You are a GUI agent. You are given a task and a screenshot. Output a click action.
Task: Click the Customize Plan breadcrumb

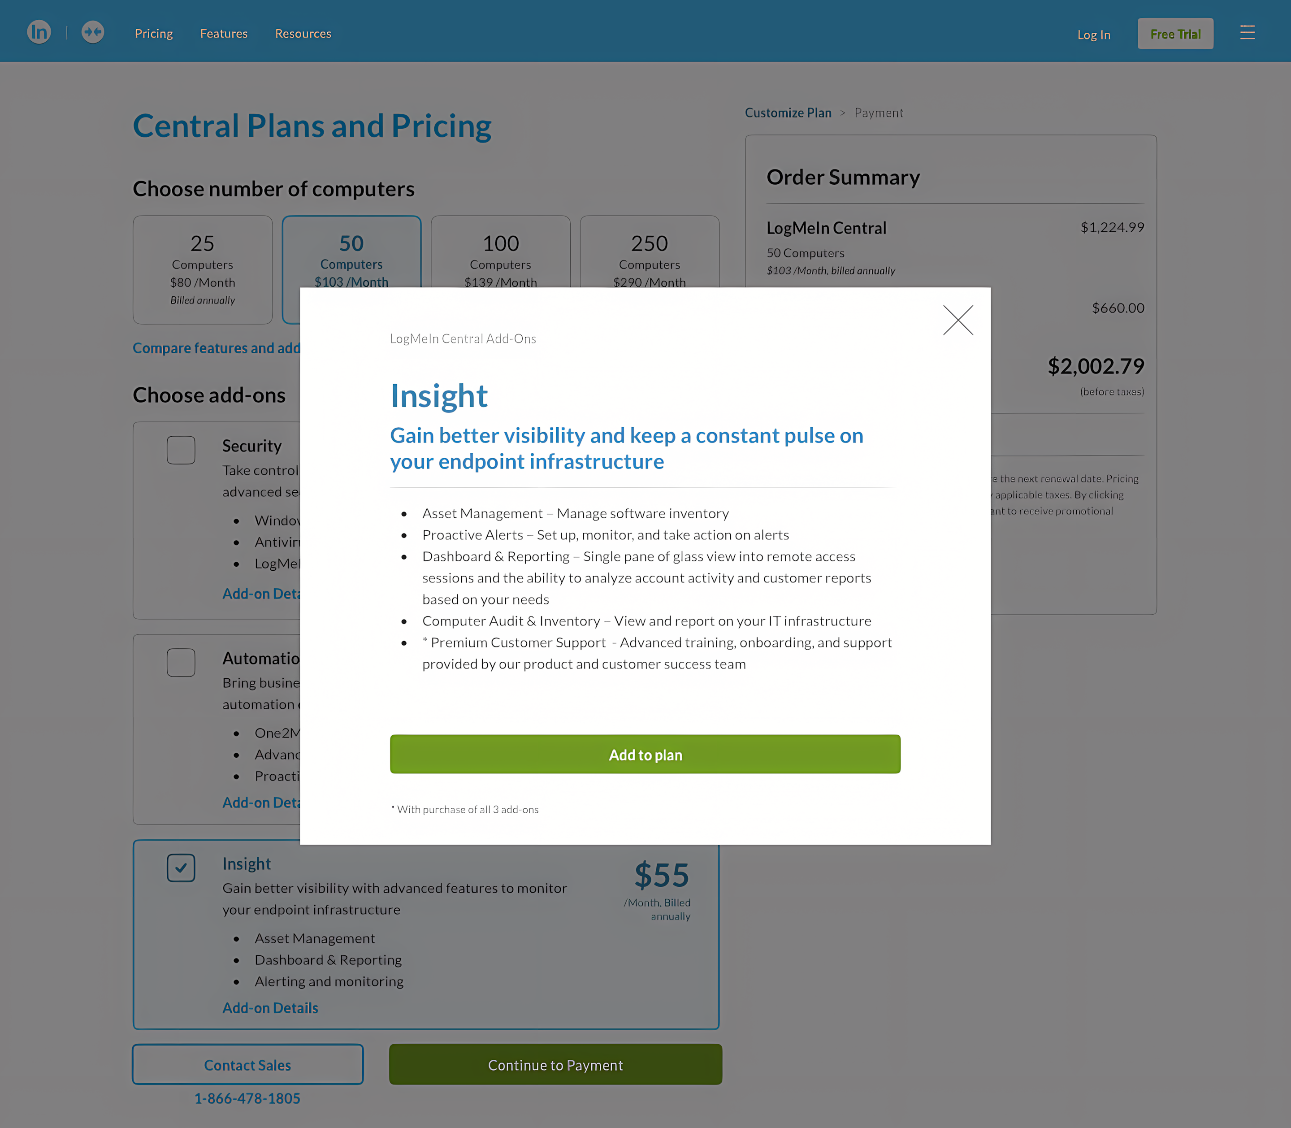click(x=788, y=113)
